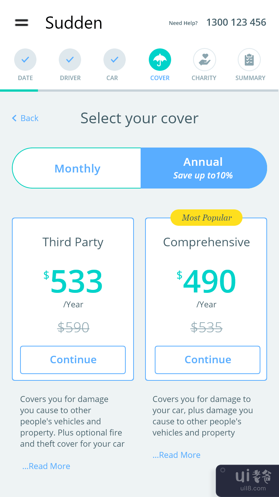Select the Cover umbrella icon

[160, 60]
